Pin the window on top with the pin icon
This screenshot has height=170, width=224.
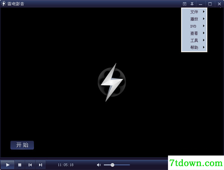pyautogui.click(x=192, y=4)
